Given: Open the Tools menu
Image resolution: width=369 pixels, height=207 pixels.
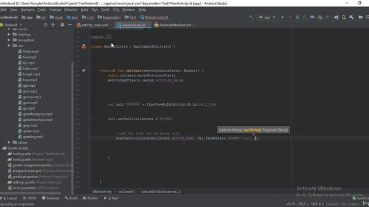Looking at the screenshot, I should pos(105,10).
